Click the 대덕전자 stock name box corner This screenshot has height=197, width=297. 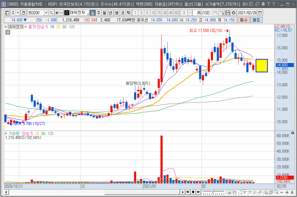87,14
